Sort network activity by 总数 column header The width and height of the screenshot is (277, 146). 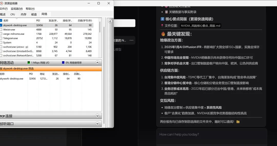[77, 74]
